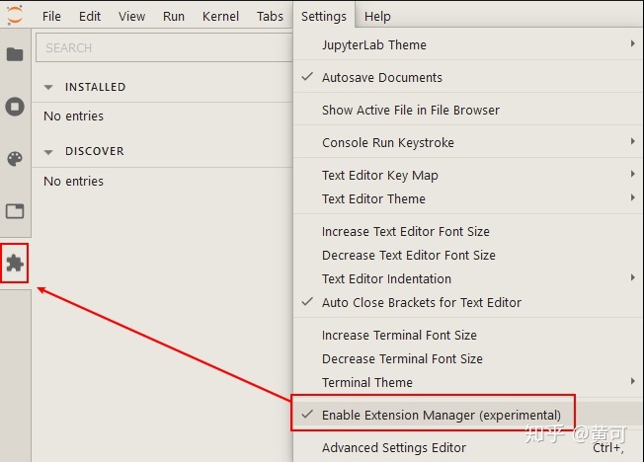Choose Increase Text Editor Font Size
This screenshot has height=462, width=644.
[468, 232]
